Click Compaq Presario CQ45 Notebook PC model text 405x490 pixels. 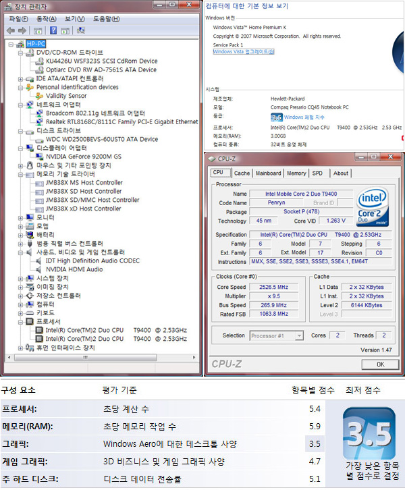coord(309,107)
